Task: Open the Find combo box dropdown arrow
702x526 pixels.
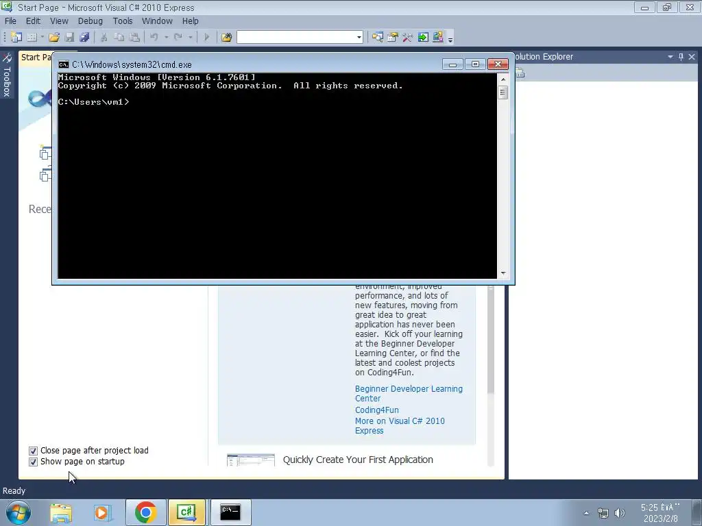Action: [359, 37]
